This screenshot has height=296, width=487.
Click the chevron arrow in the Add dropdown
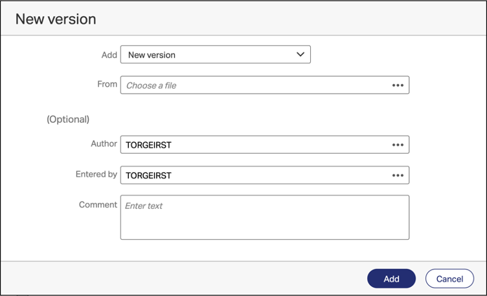coord(300,54)
